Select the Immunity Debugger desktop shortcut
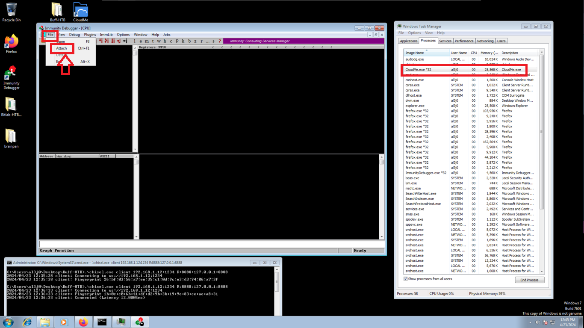This screenshot has height=328, width=584. [12, 78]
